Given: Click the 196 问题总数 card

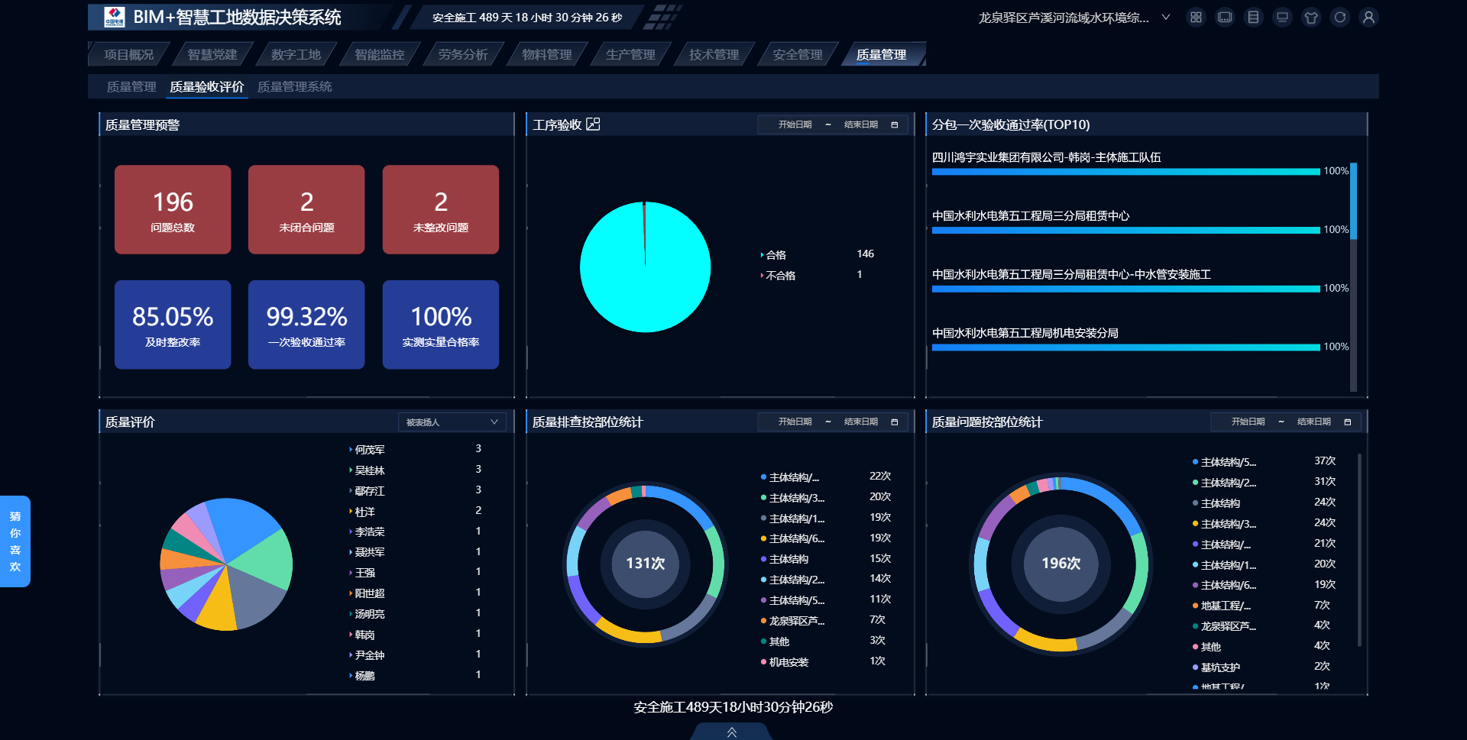Looking at the screenshot, I should click(x=173, y=210).
